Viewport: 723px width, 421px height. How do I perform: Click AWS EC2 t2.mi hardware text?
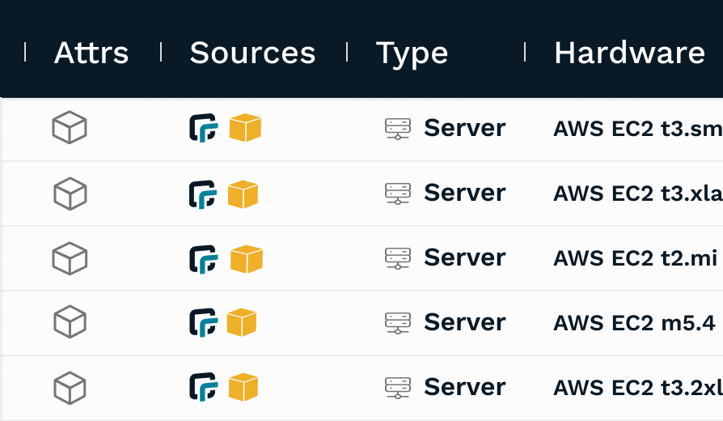point(635,258)
